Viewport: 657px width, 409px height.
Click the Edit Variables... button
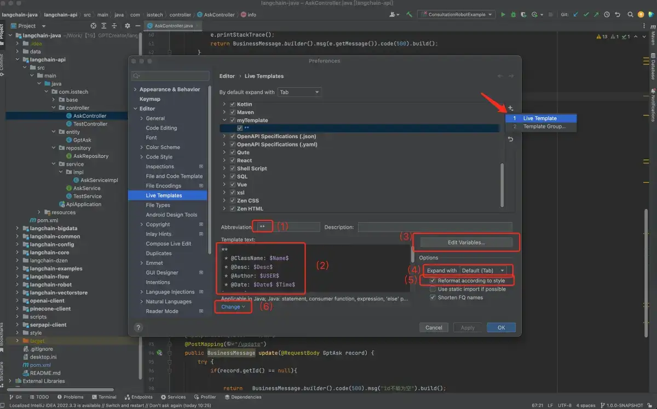[x=466, y=242]
